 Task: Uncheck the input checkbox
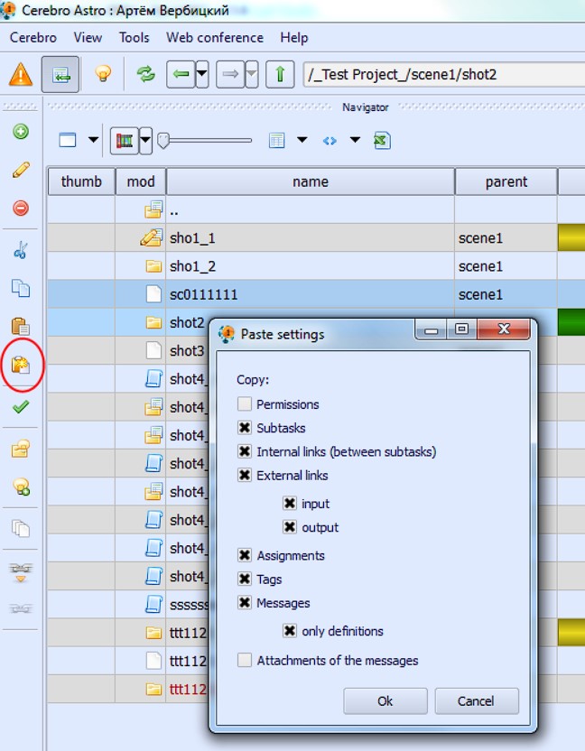tap(290, 504)
